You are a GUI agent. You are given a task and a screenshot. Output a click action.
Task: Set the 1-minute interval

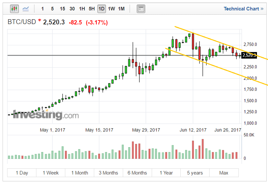[43, 9]
